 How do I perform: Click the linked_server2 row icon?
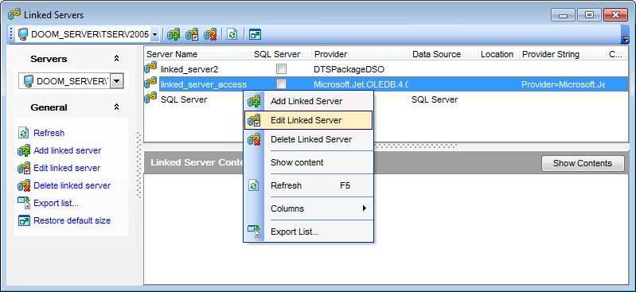point(150,68)
